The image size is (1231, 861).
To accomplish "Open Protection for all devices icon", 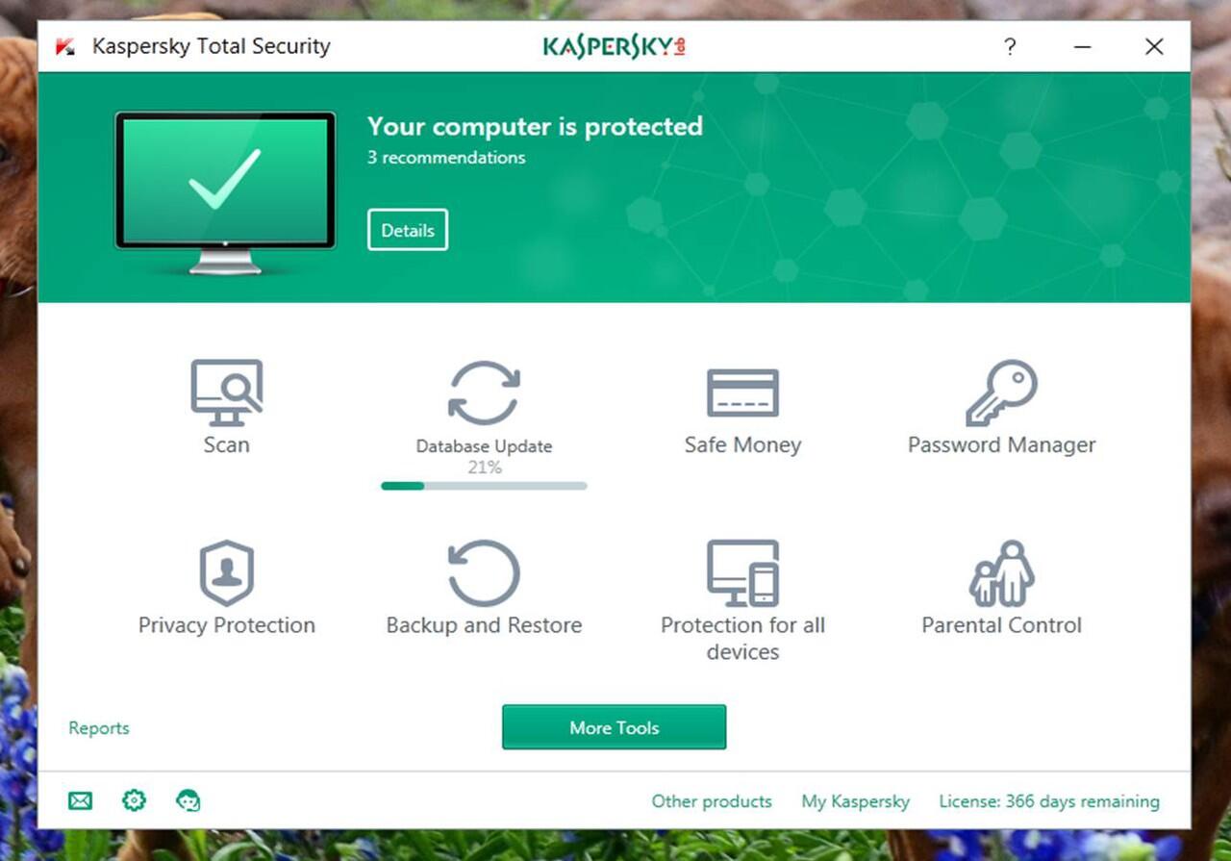I will coord(742,573).
